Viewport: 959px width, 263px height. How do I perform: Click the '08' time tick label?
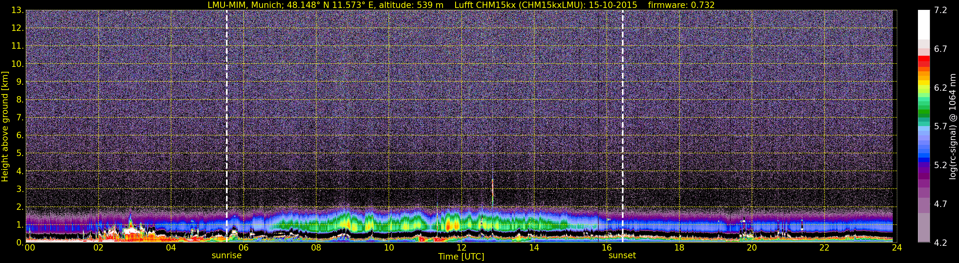[316, 248]
